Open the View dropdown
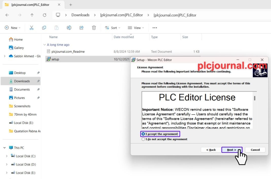This screenshot has height=179, width=271. click(x=136, y=28)
